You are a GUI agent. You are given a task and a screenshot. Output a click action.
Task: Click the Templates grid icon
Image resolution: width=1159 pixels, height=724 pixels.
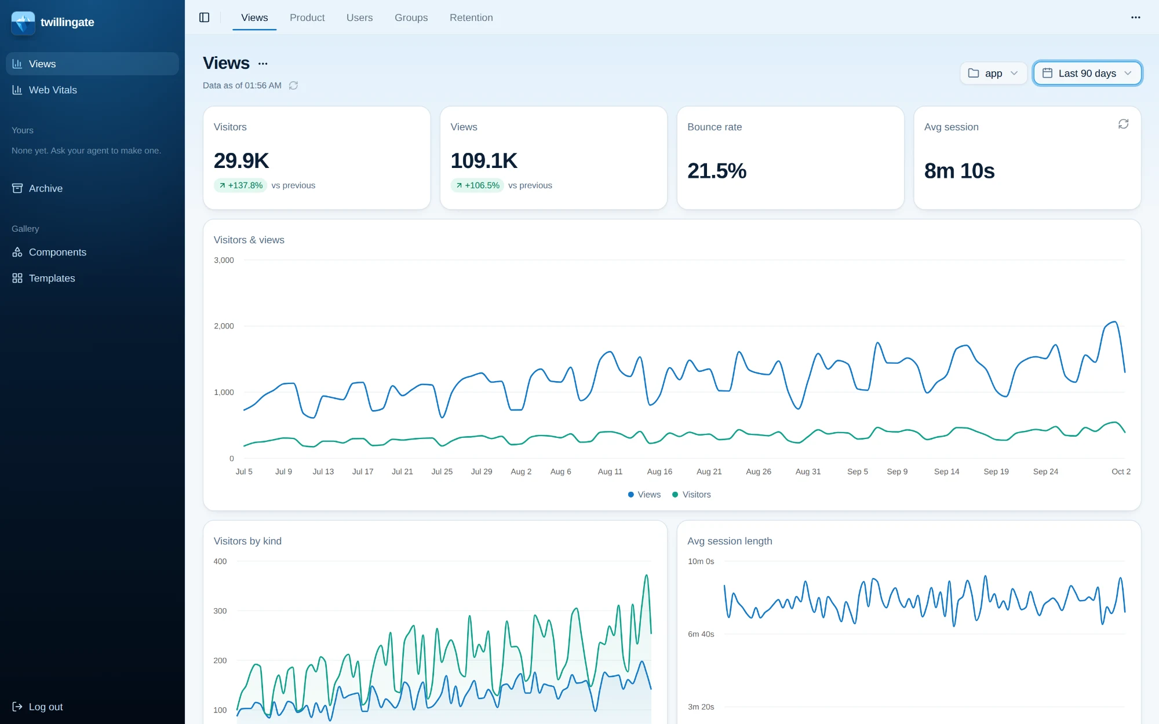click(17, 278)
